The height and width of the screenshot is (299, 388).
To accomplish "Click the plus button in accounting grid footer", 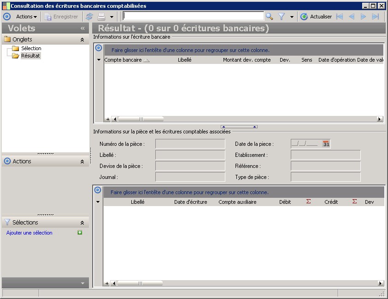I will (x=107, y=283).
